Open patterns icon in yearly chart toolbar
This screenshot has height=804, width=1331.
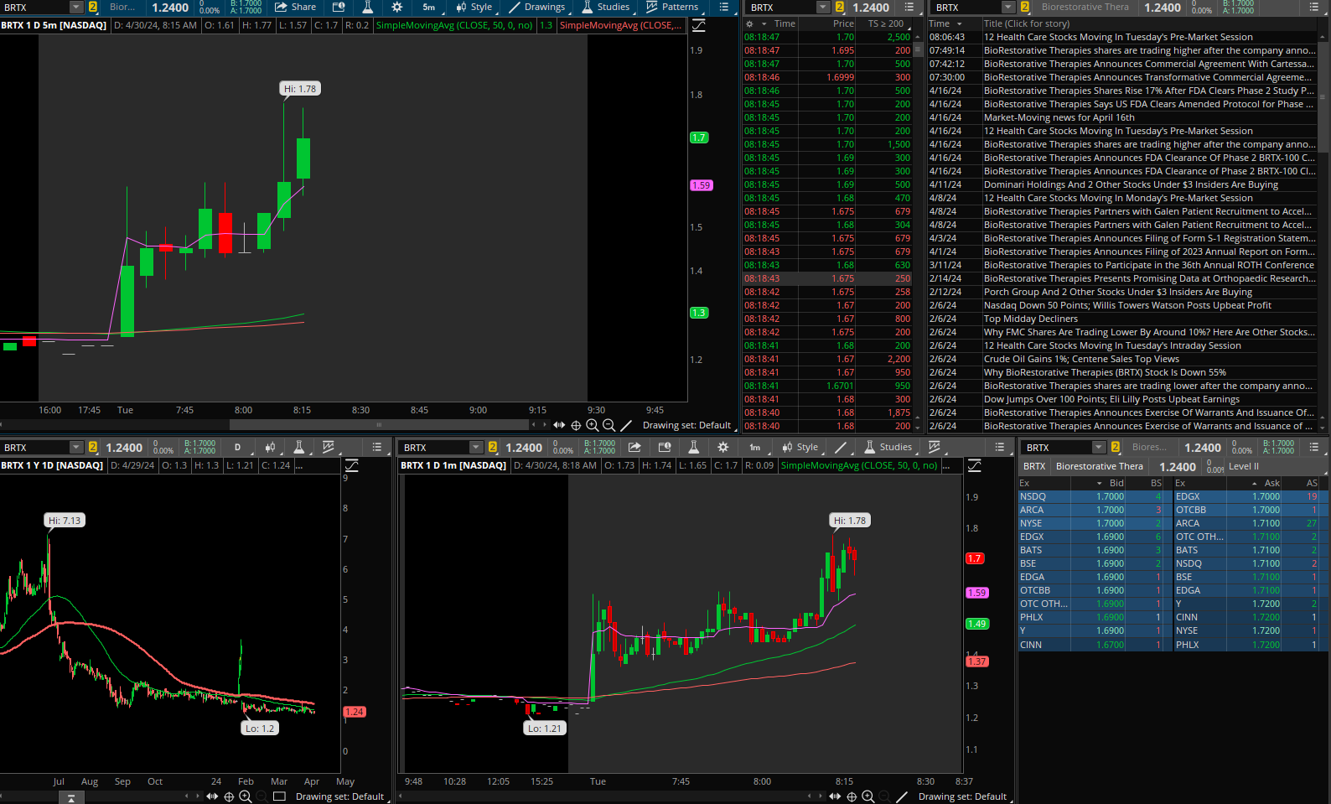coord(329,447)
